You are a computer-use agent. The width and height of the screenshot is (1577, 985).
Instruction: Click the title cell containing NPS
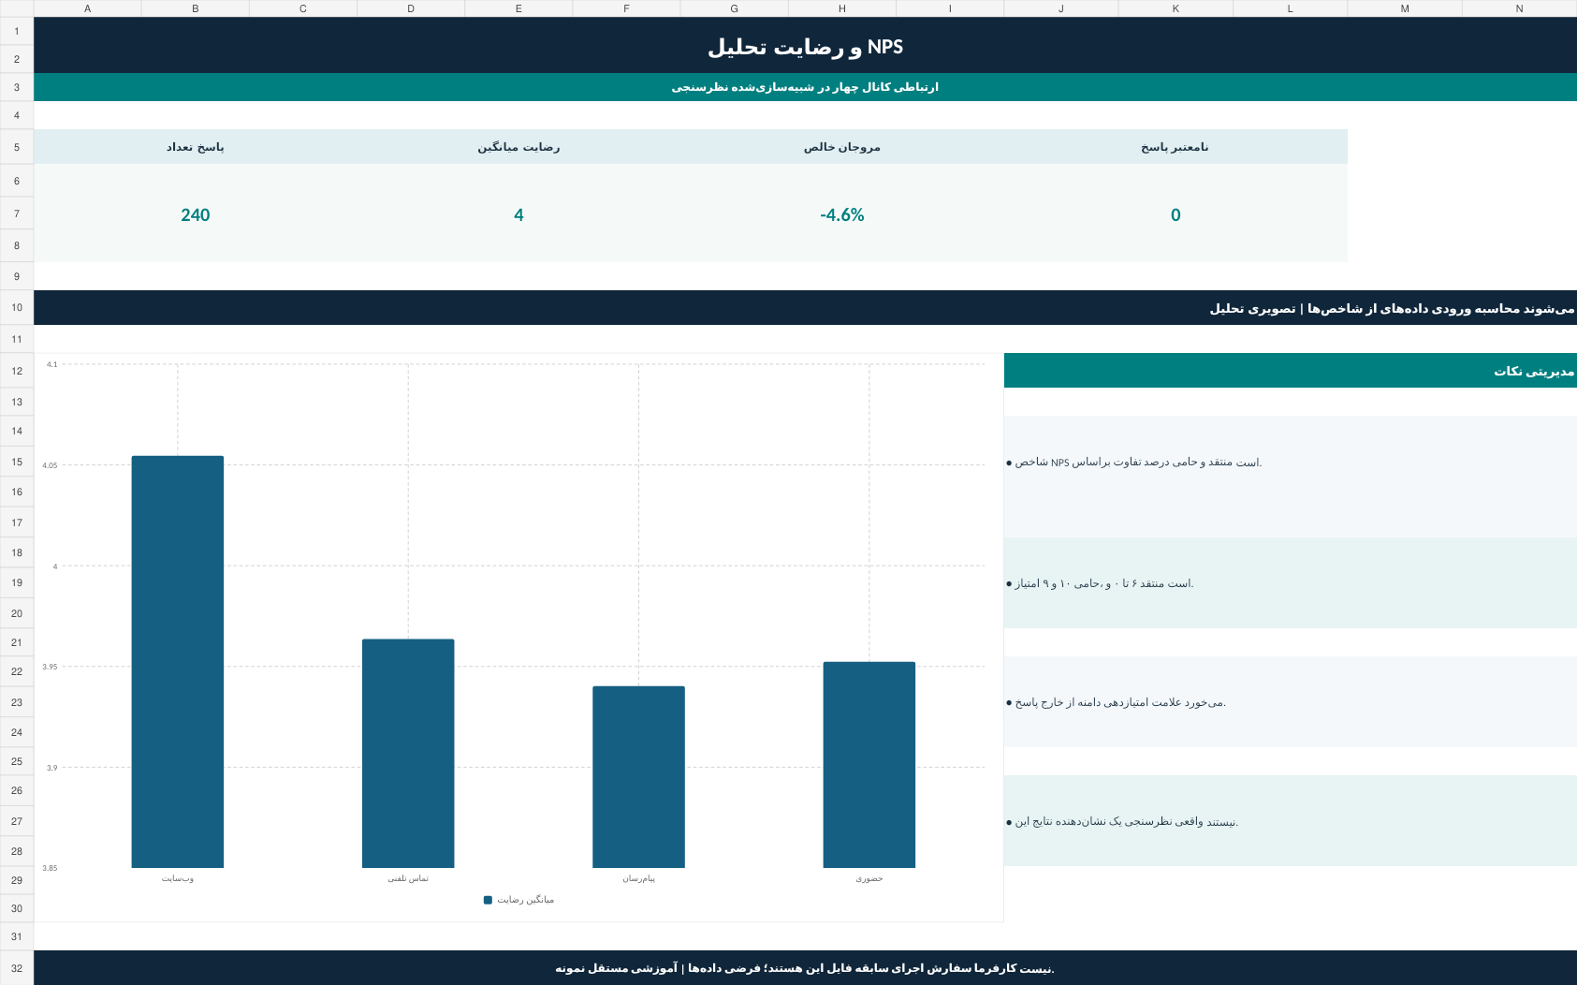point(805,46)
